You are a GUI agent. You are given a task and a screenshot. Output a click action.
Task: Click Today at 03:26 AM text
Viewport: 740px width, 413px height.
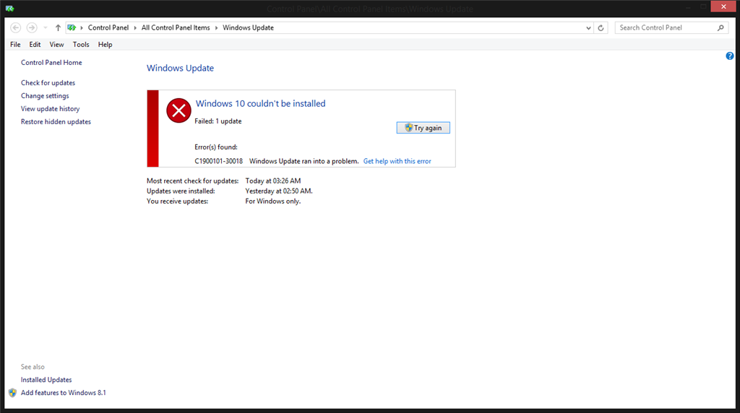[272, 181]
